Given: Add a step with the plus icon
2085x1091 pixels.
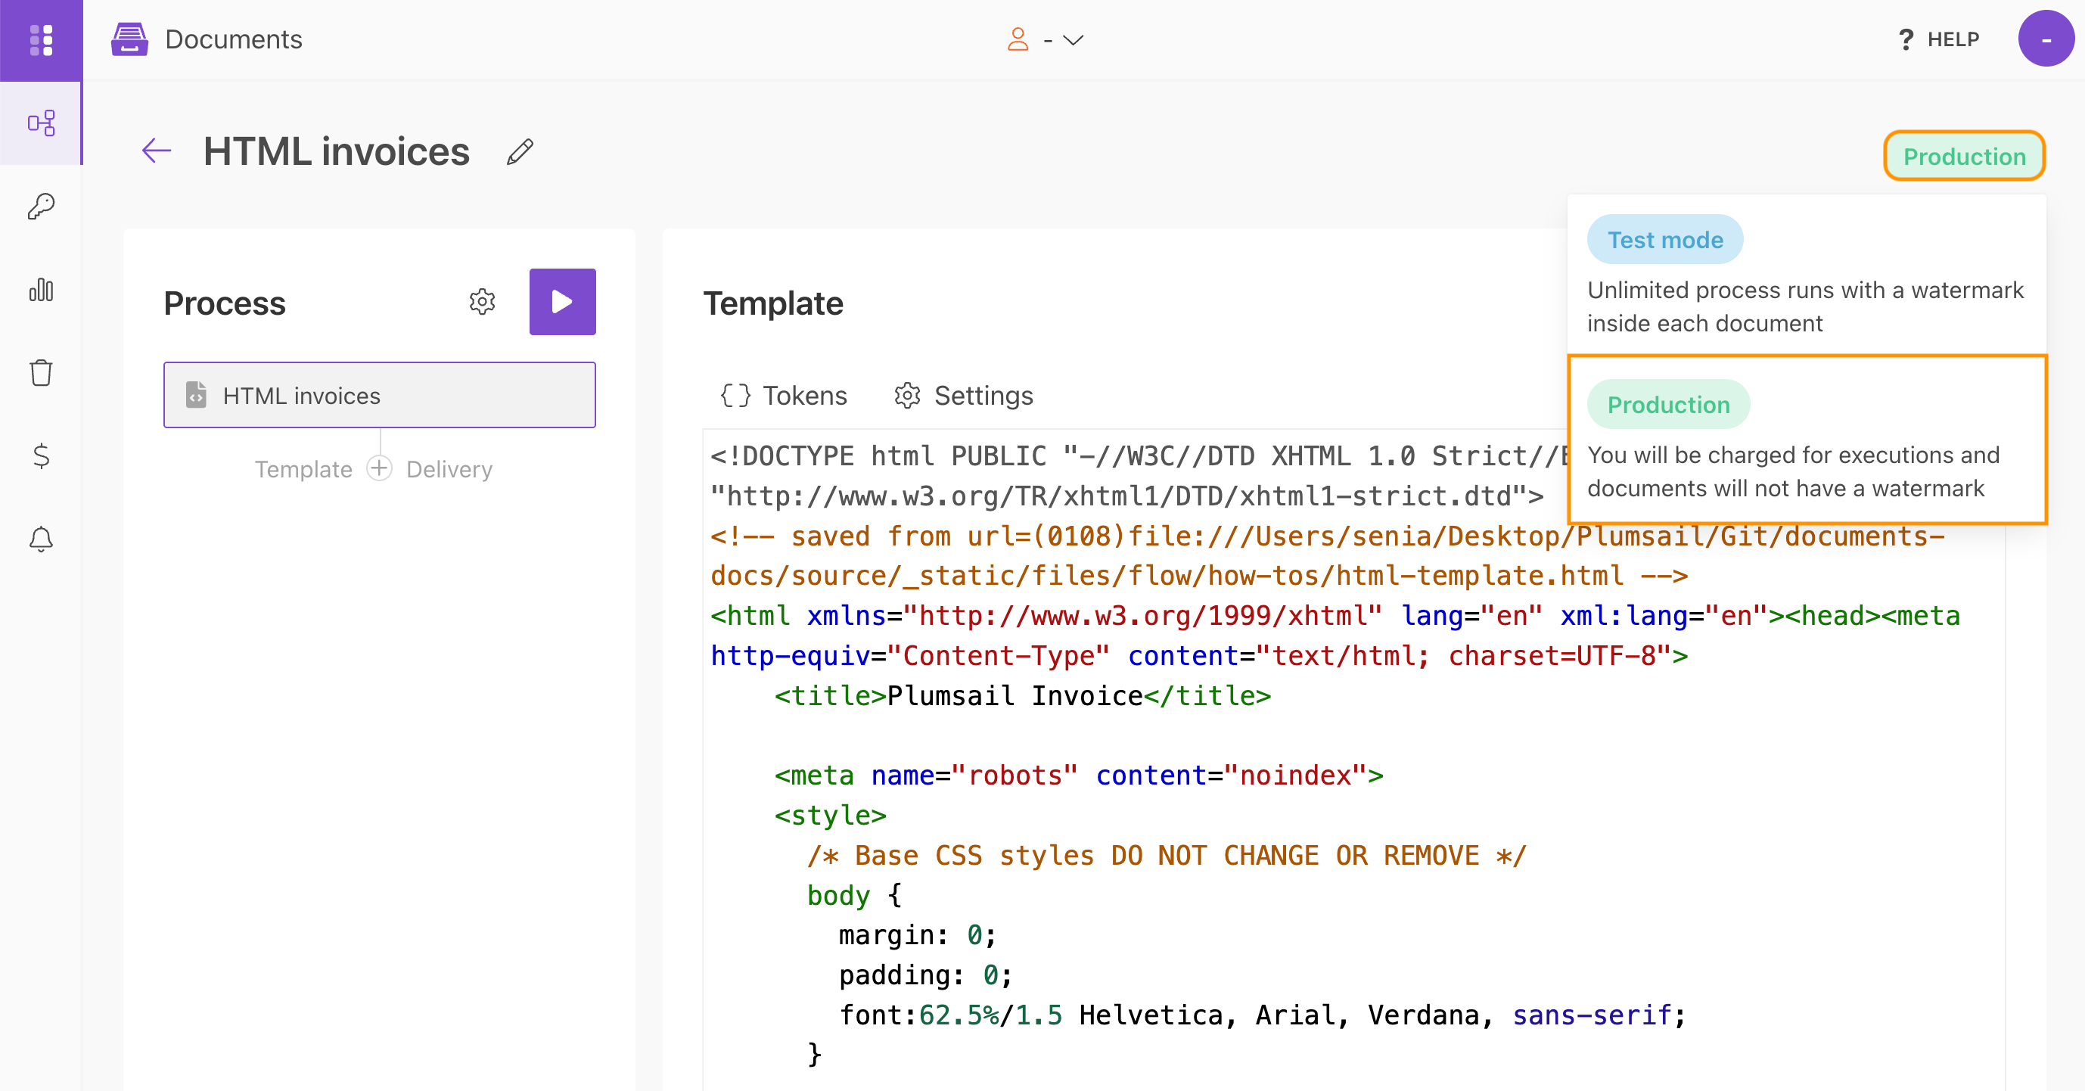Looking at the screenshot, I should (x=379, y=468).
